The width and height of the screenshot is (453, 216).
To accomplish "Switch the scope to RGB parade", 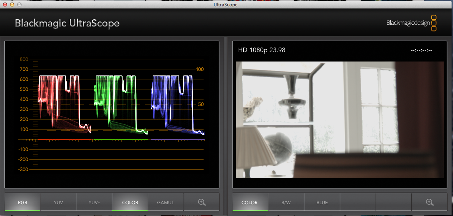I will (22, 202).
